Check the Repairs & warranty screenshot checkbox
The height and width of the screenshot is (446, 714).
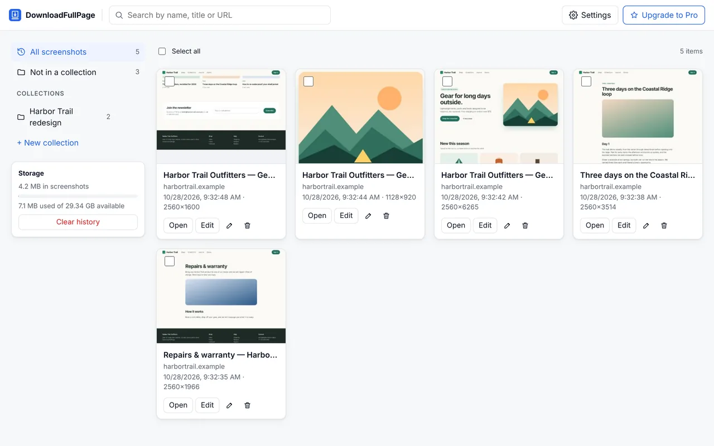pyautogui.click(x=170, y=261)
